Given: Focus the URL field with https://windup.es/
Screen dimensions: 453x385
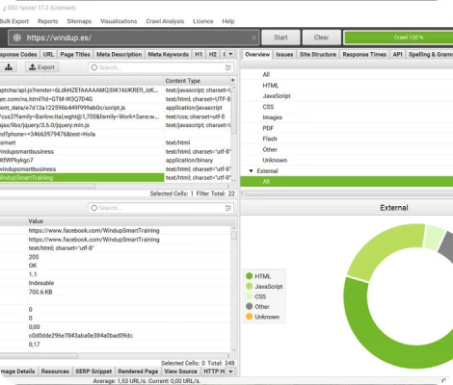Looking at the screenshot, I should (x=133, y=38).
